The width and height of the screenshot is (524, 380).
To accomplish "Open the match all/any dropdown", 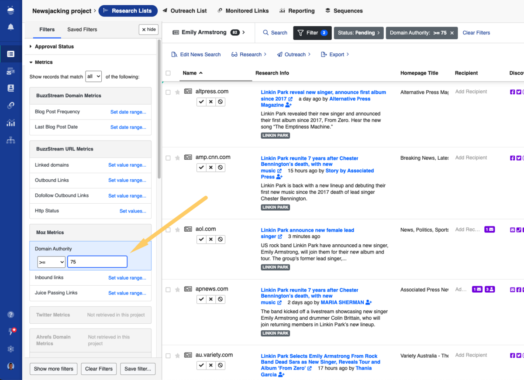I will point(93,76).
